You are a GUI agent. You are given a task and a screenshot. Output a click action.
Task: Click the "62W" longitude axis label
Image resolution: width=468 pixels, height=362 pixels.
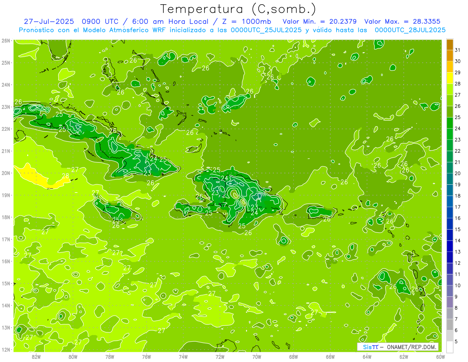[404, 357]
